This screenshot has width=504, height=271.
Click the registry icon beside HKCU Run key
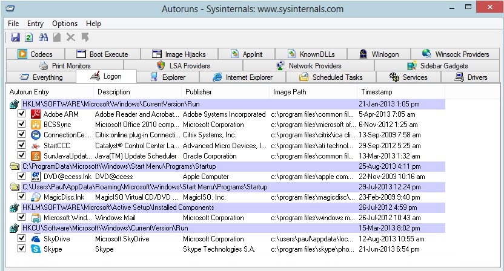coord(14,228)
